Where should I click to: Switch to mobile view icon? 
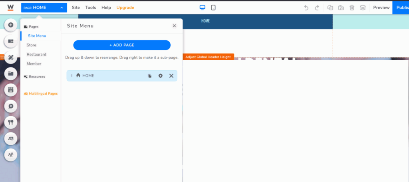pos(213,8)
